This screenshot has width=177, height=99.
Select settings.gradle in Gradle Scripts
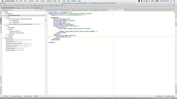(11, 48)
